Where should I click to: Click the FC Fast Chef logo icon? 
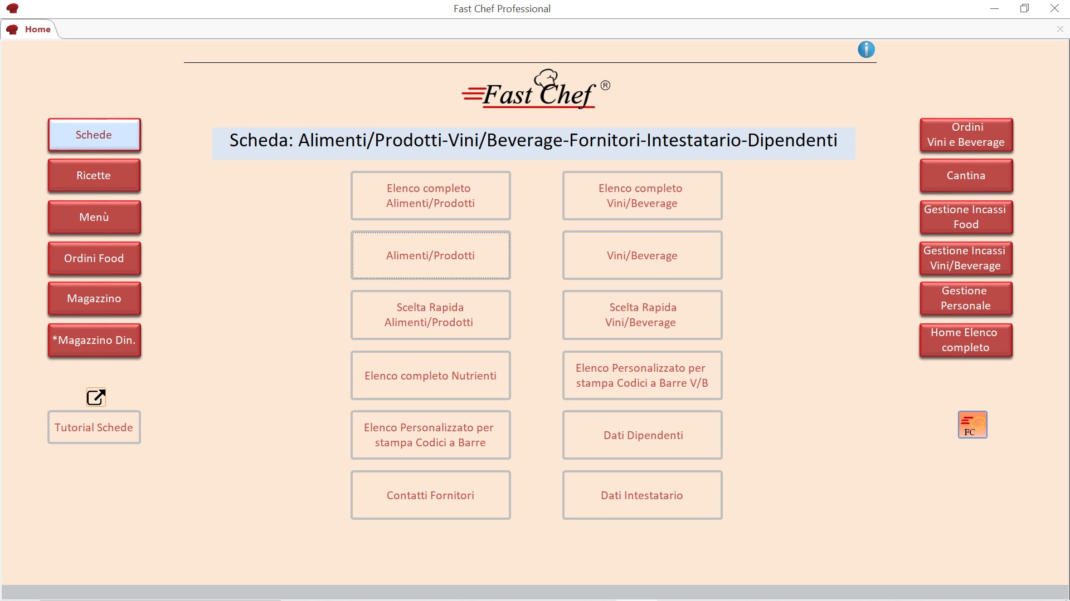972,425
